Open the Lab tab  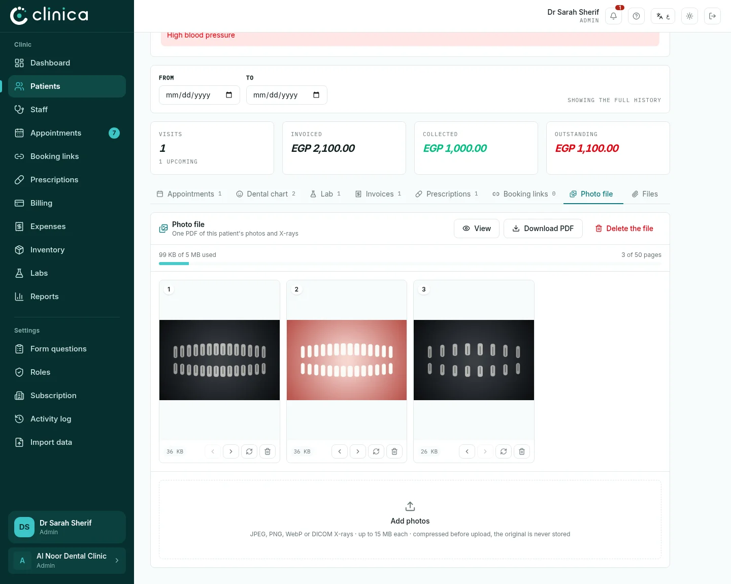[325, 194]
